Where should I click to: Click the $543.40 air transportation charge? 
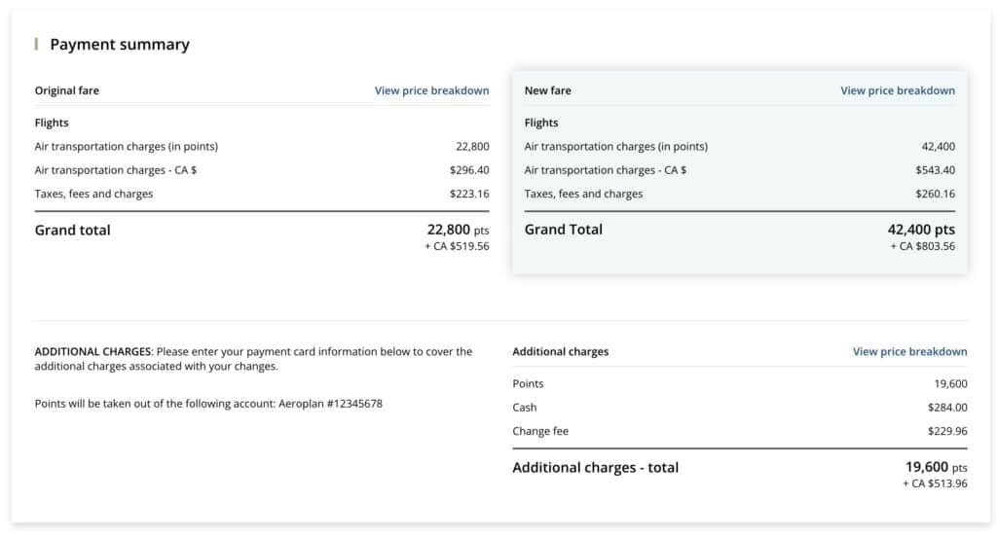(x=935, y=170)
